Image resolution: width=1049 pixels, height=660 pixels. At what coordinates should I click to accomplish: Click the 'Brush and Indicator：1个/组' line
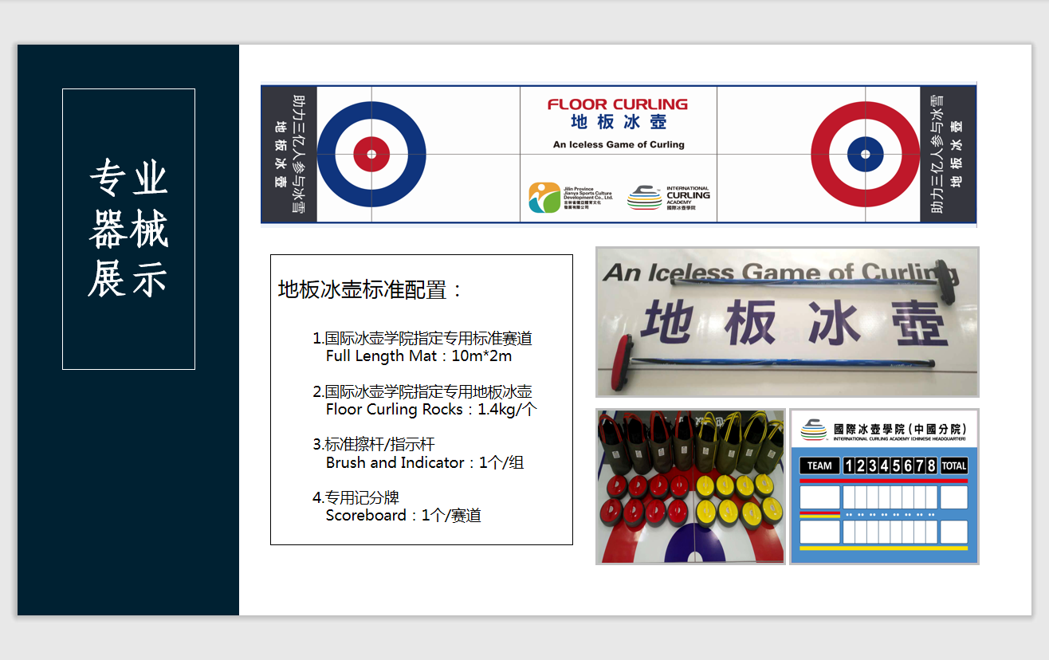pos(425,462)
